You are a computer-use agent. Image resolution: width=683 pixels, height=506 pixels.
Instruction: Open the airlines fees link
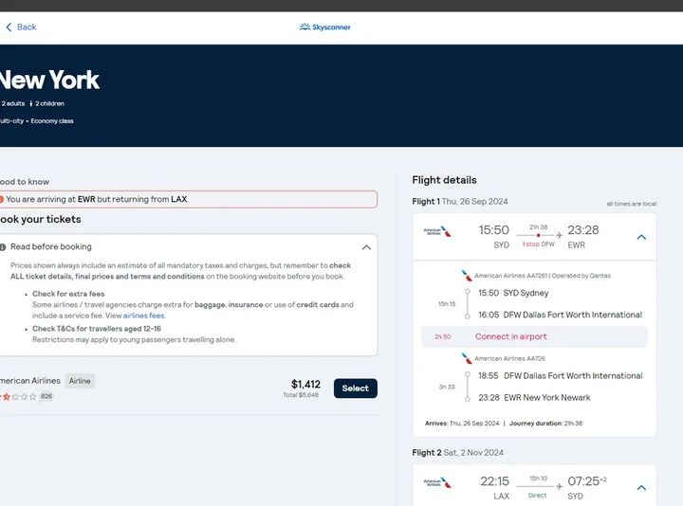click(x=144, y=316)
